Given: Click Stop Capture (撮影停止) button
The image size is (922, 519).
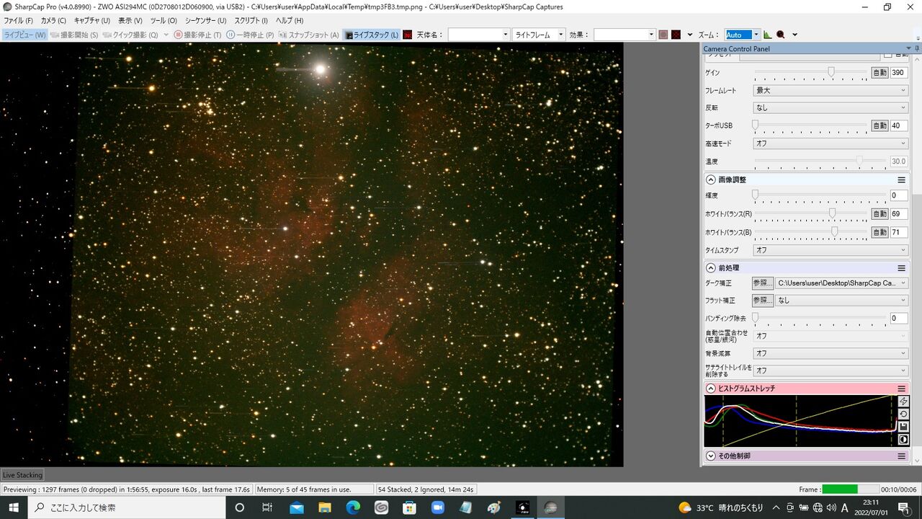Looking at the screenshot, I should [x=197, y=35].
